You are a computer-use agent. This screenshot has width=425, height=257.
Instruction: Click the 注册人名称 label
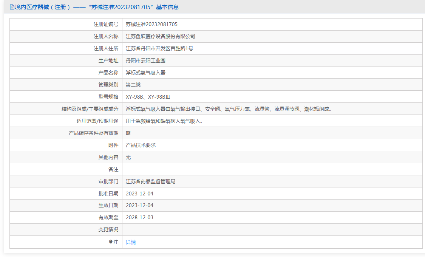(x=106, y=36)
